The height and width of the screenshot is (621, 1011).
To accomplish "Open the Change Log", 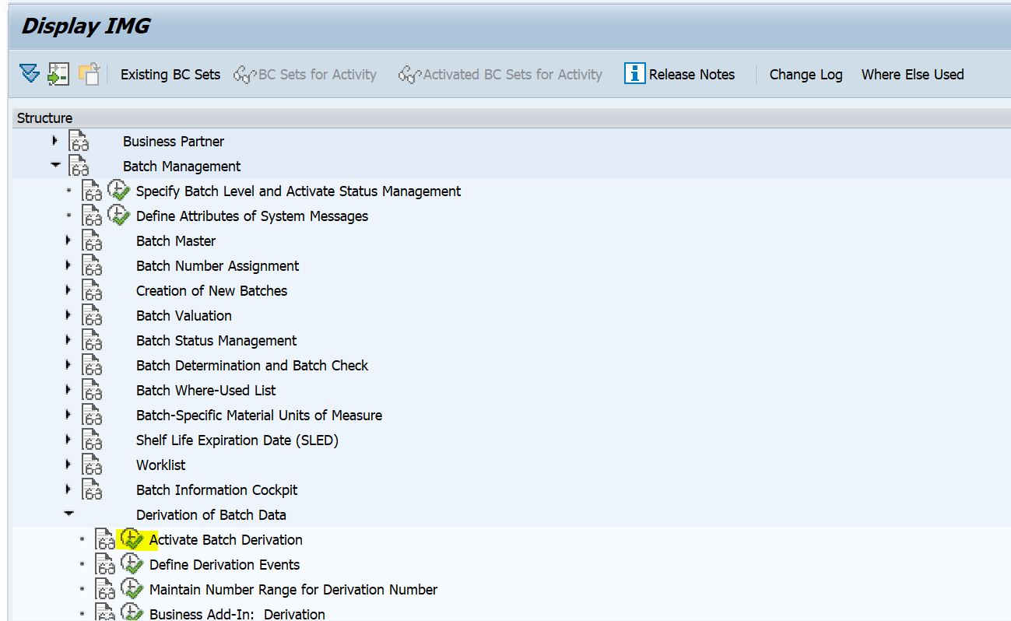I will [x=806, y=74].
